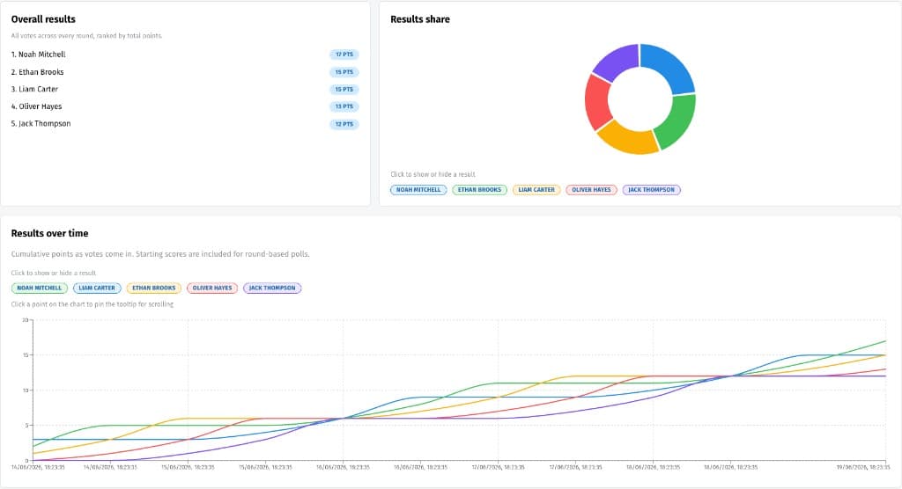Toggle Liam Carter pill under donut chart

pyautogui.click(x=536, y=190)
